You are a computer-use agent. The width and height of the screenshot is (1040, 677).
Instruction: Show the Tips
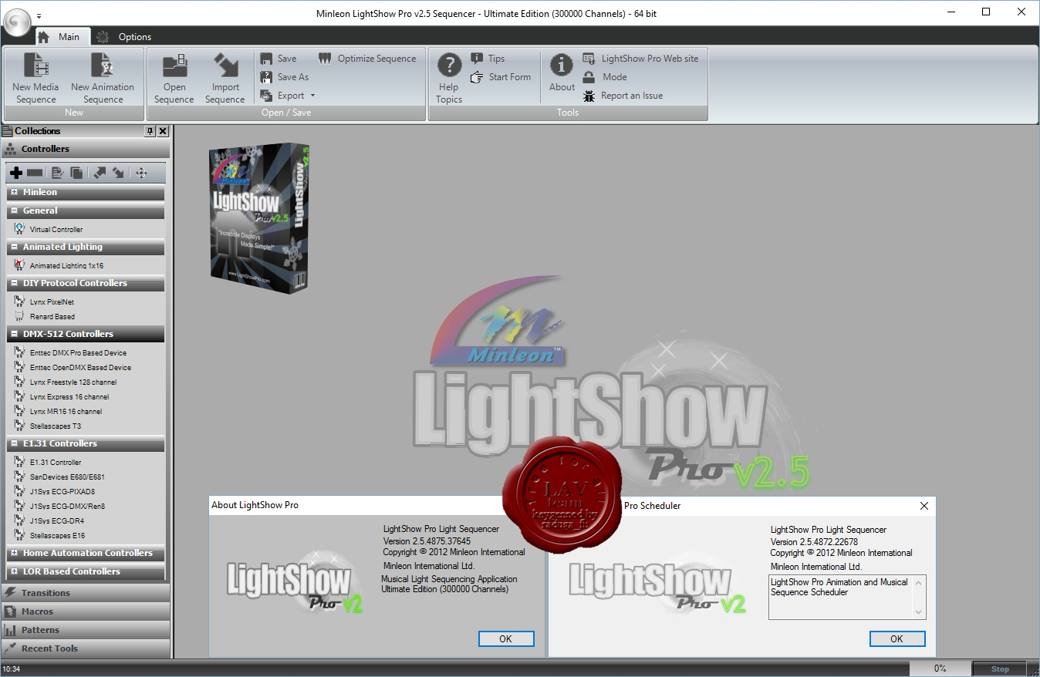click(x=488, y=59)
